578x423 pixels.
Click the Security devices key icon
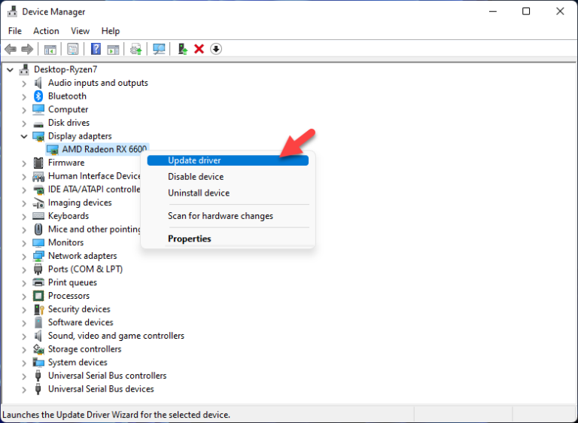(x=38, y=309)
